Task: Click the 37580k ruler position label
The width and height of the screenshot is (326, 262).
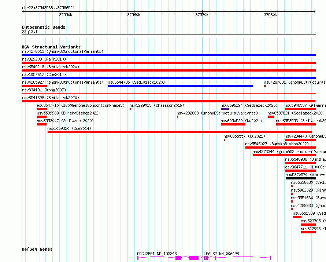Action: tap(270, 15)
